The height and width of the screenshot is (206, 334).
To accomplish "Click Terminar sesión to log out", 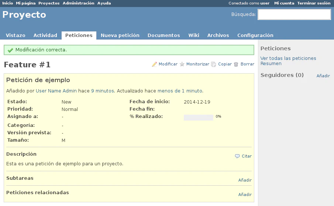I will (x=314, y=3).
